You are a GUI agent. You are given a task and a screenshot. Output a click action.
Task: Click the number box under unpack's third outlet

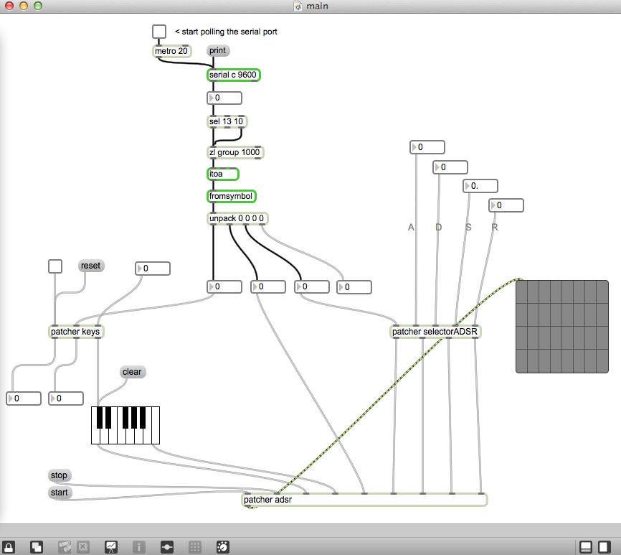point(312,286)
